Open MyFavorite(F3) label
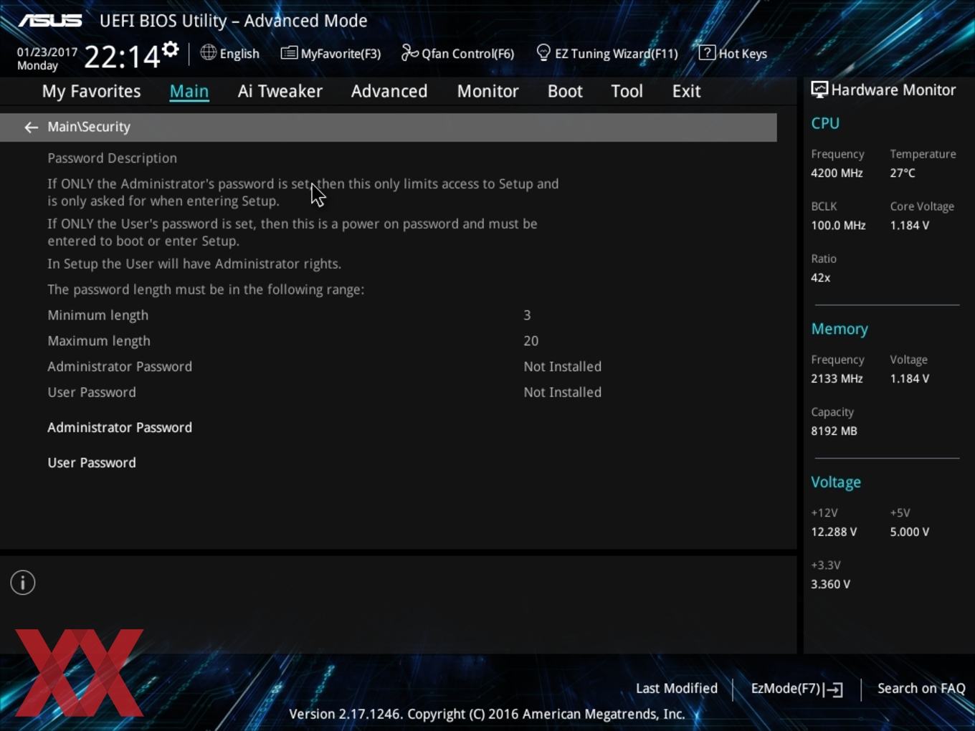This screenshot has height=731, width=975. (x=341, y=54)
